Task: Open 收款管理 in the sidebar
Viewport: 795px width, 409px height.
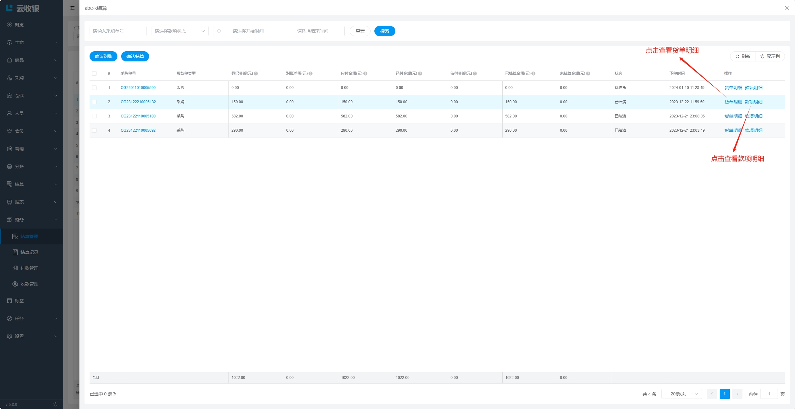Action: coord(29,284)
